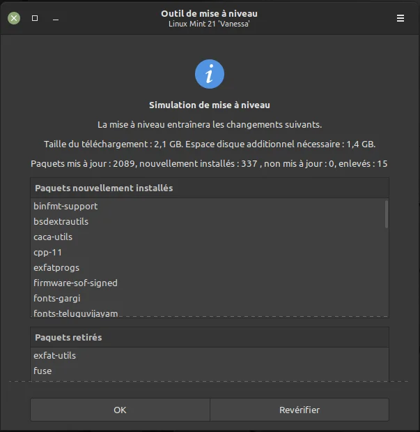Click the 'Outil de mise à niveau' window title
The width and height of the screenshot is (420, 432).
coord(210,13)
